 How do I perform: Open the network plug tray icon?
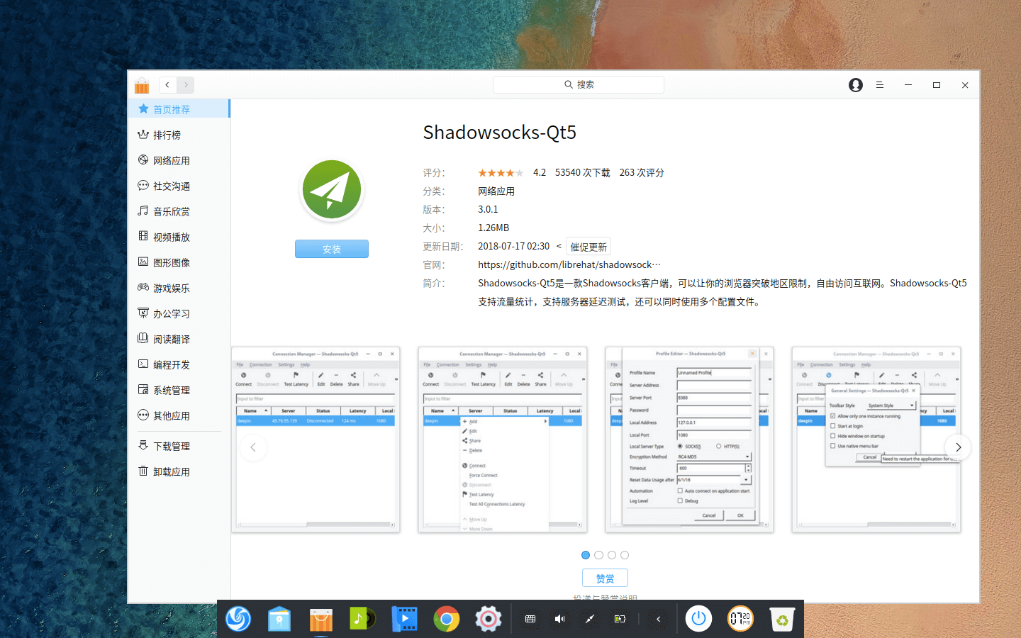coord(589,619)
